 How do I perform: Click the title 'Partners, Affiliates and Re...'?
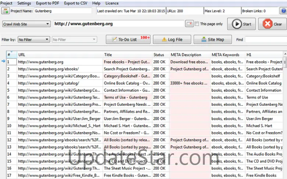point(128,111)
